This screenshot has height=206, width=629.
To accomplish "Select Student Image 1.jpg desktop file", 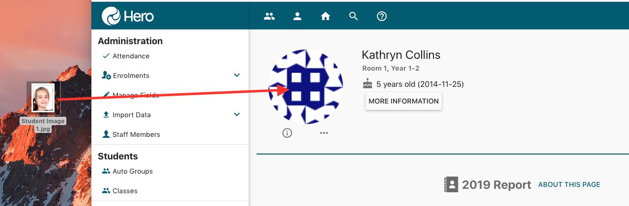I will (x=43, y=98).
